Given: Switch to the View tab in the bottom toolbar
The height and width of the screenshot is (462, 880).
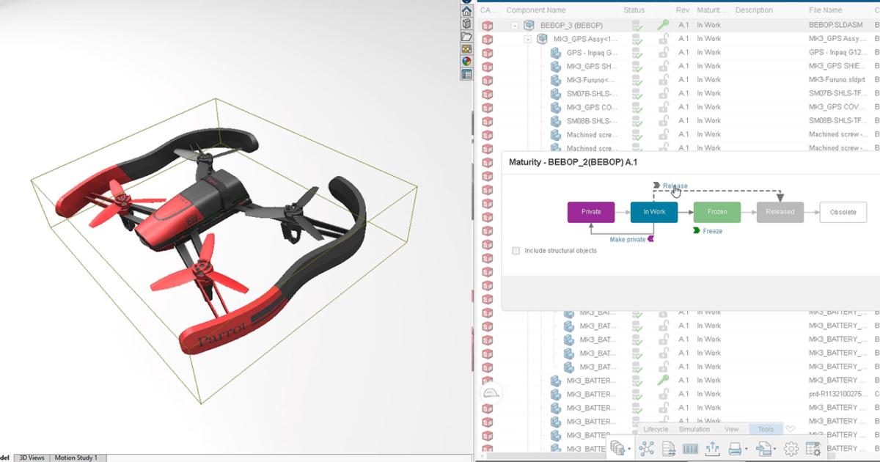Looking at the screenshot, I should coord(732,429).
